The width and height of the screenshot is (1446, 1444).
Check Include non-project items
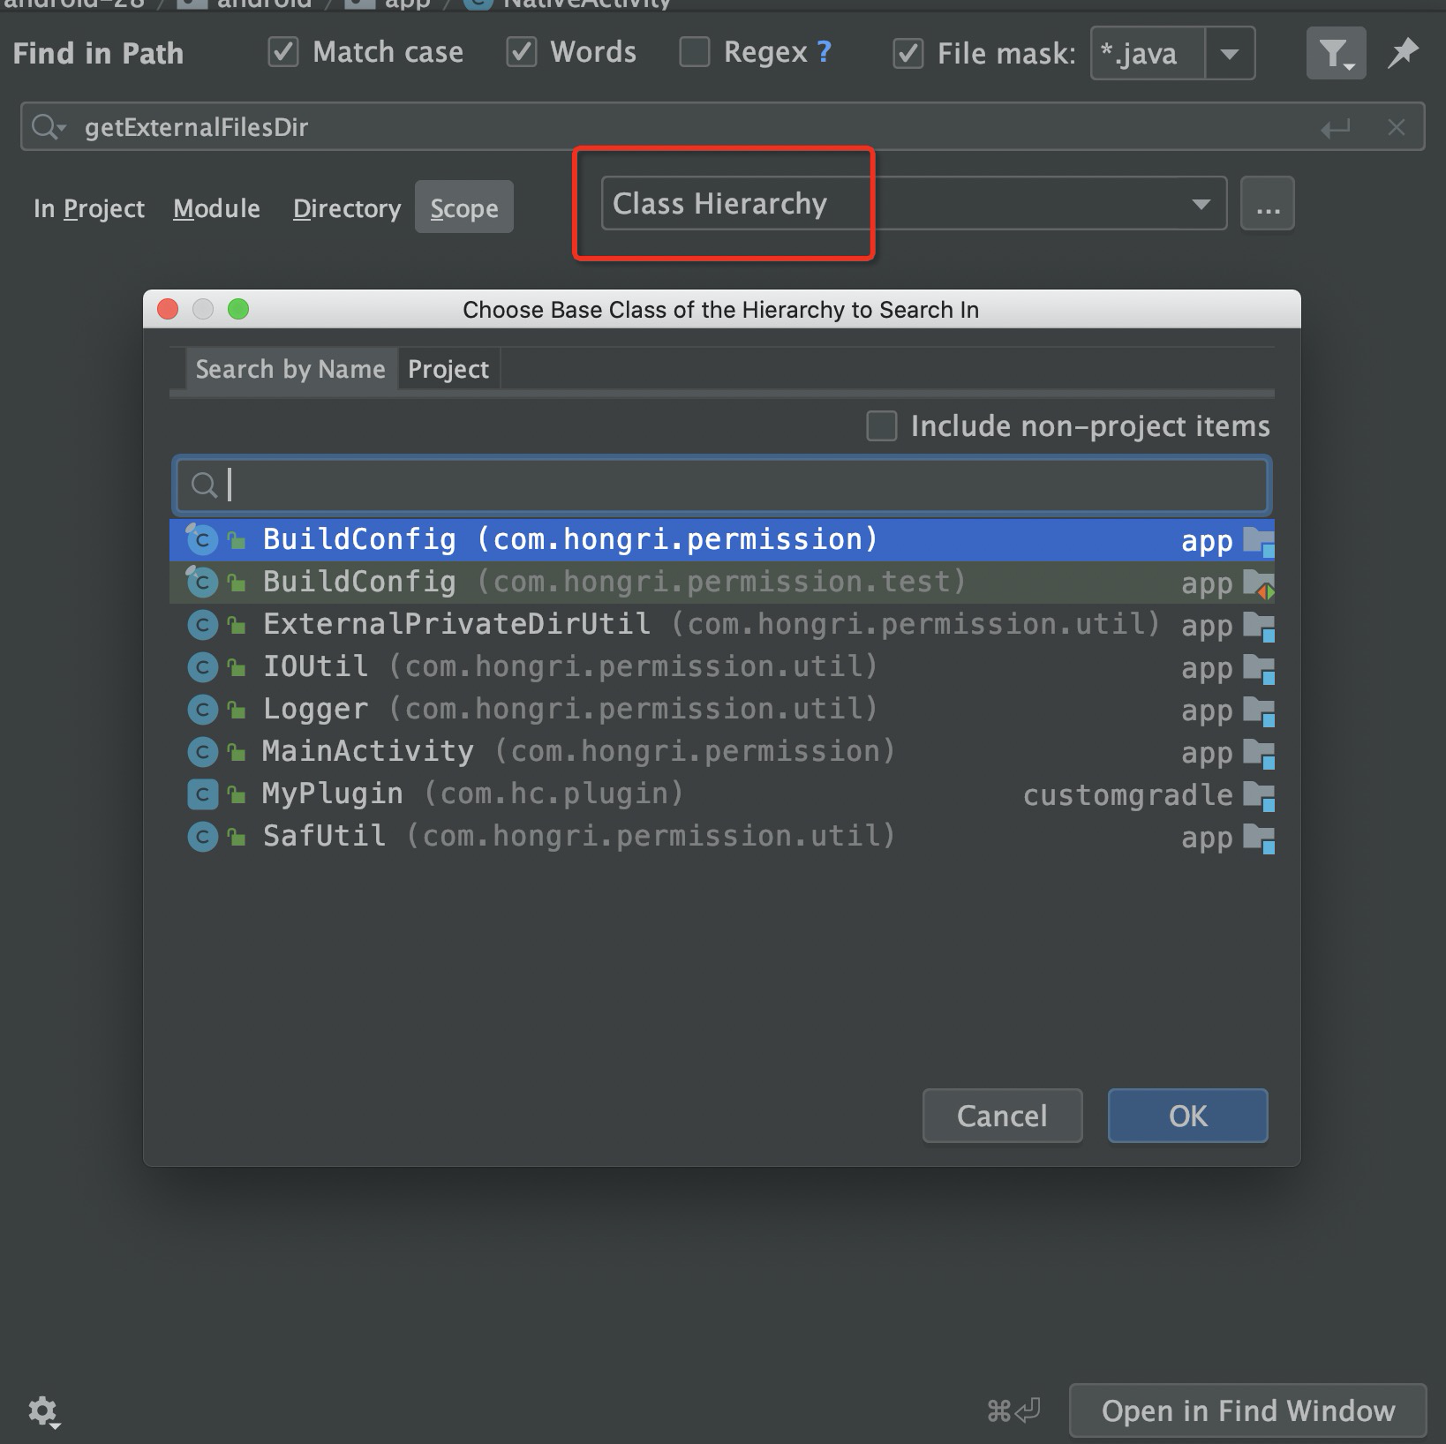coord(881,425)
